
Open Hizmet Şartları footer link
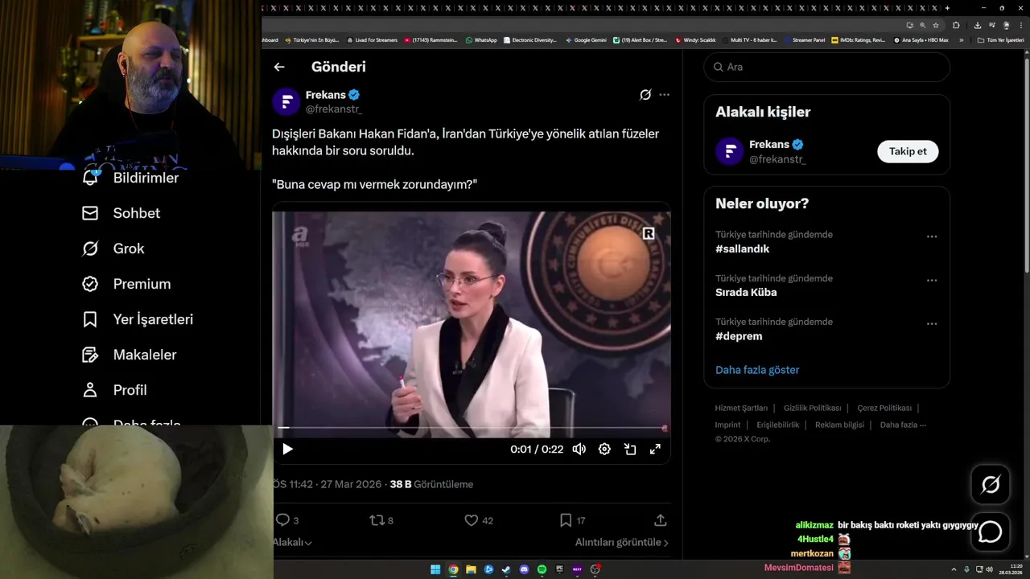[x=741, y=408]
